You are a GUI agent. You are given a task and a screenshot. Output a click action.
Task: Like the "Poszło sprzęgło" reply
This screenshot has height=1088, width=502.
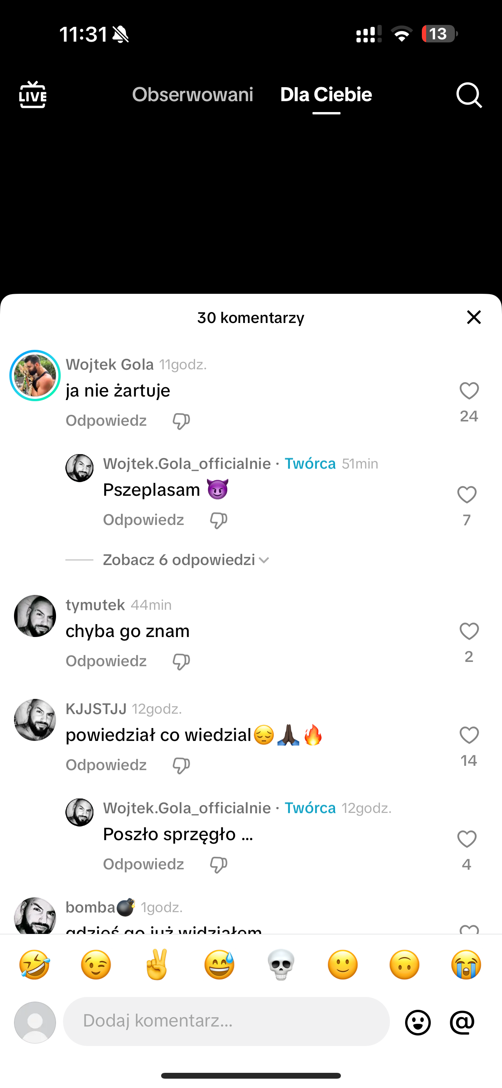467,839
